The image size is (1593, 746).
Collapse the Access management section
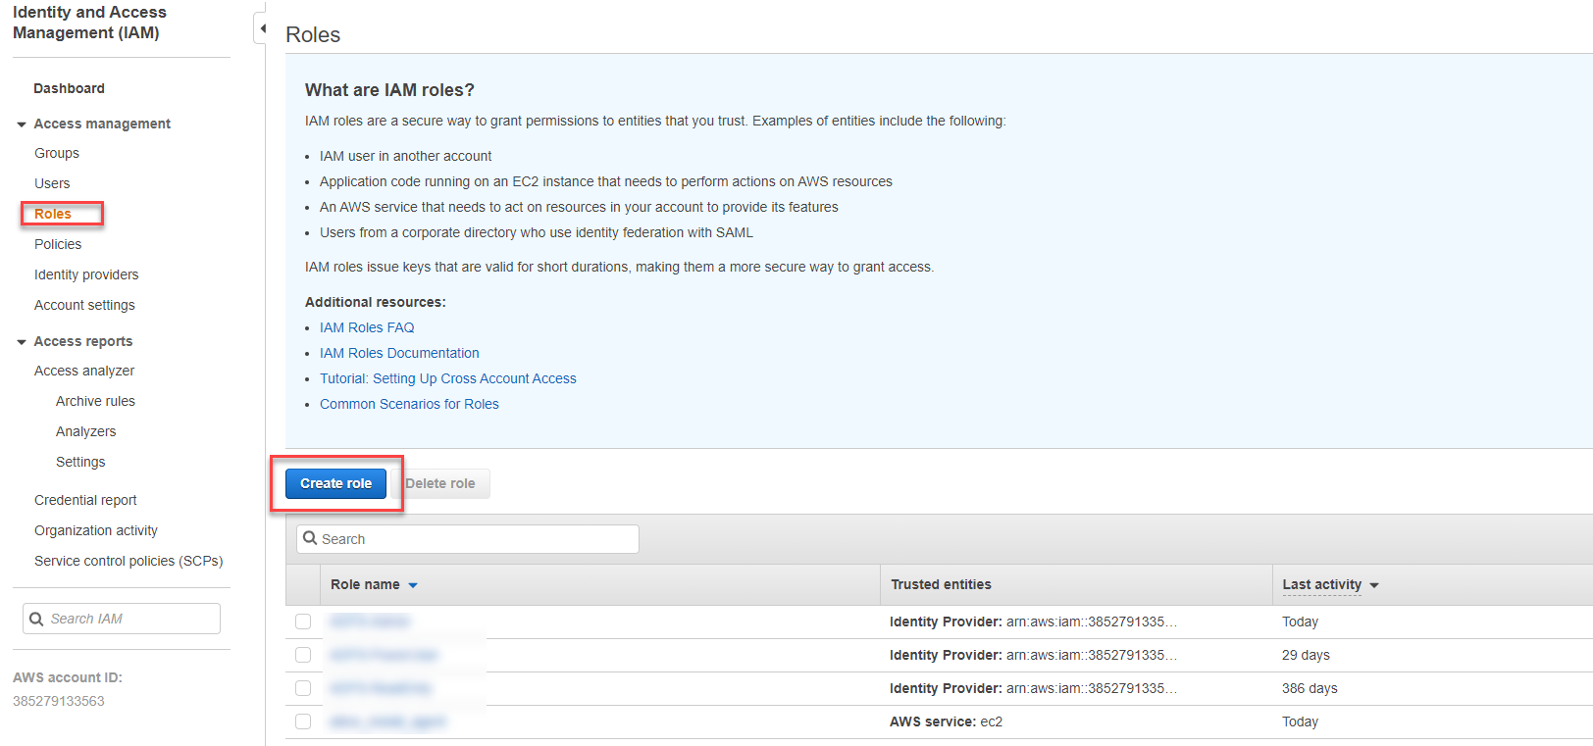[x=22, y=124]
